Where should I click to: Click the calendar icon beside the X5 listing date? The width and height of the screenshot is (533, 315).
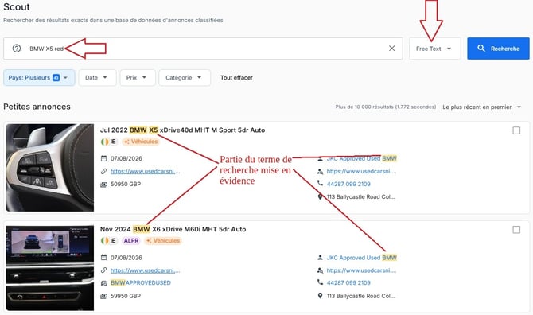pyautogui.click(x=103, y=158)
